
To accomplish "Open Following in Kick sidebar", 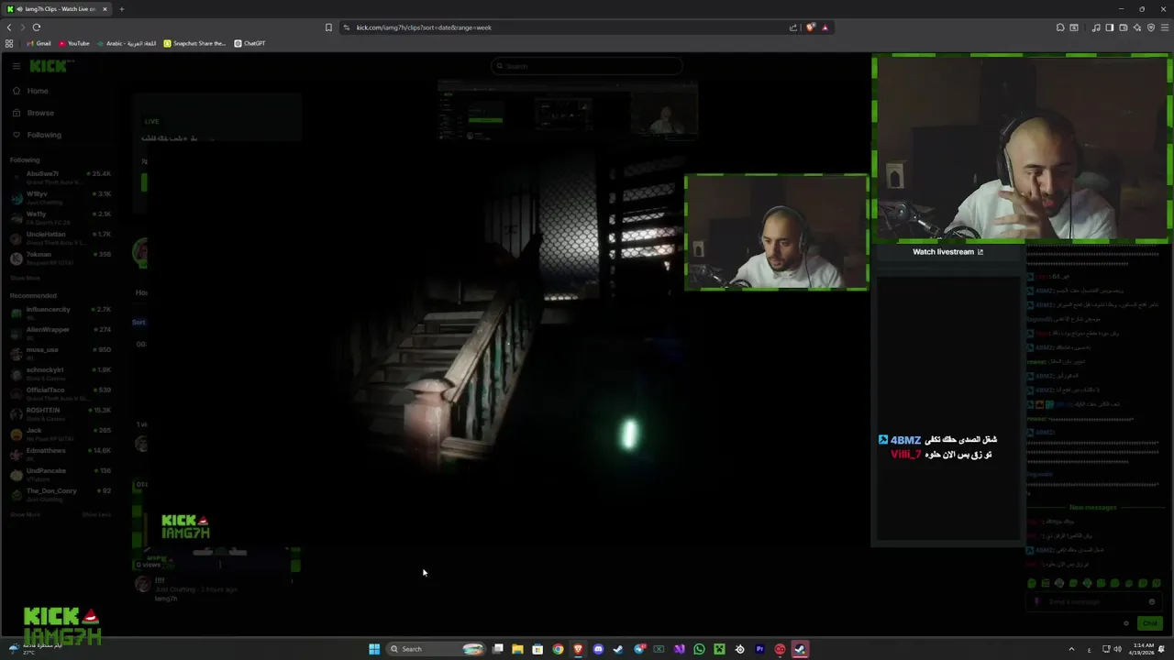I will (x=44, y=135).
